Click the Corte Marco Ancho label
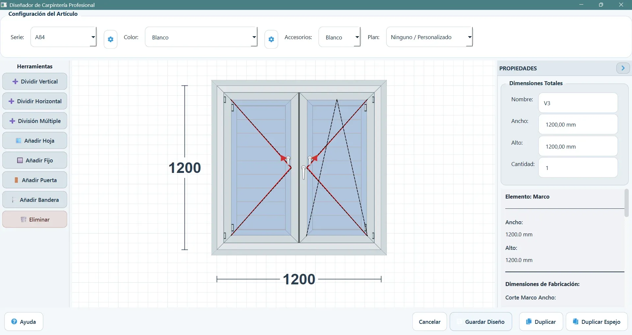The height and width of the screenshot is (335, 632). (531, 298)
